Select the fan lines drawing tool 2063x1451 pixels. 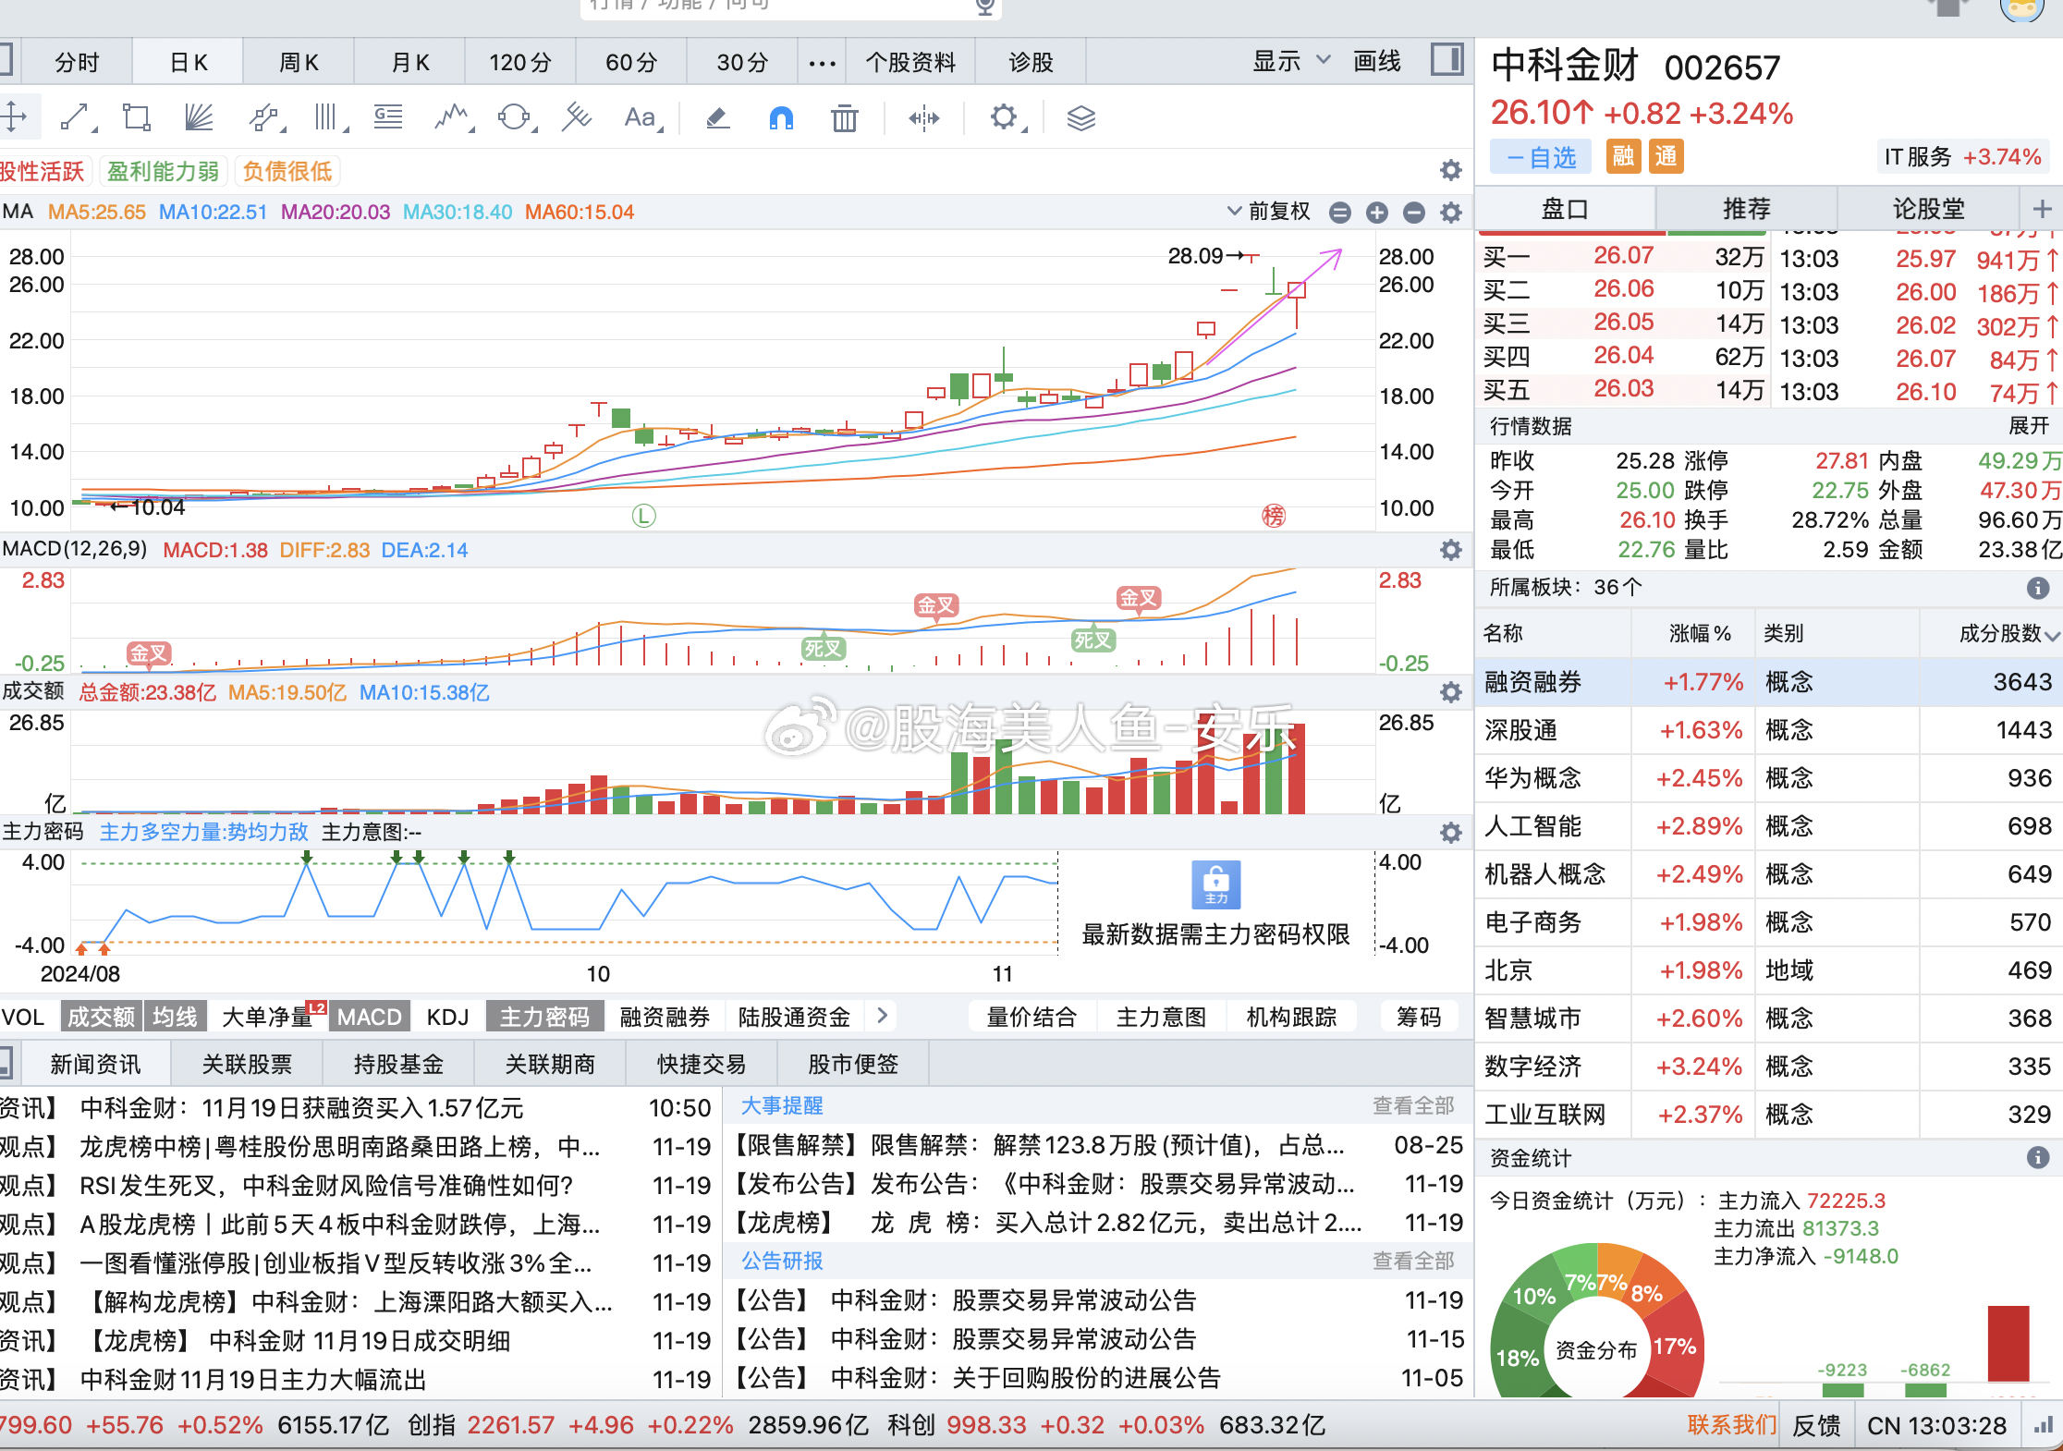199,117
